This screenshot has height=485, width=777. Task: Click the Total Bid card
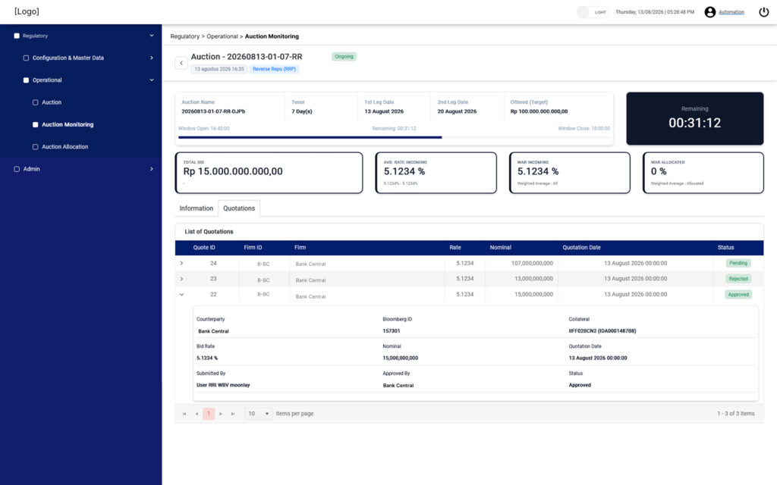pos(269,173)
